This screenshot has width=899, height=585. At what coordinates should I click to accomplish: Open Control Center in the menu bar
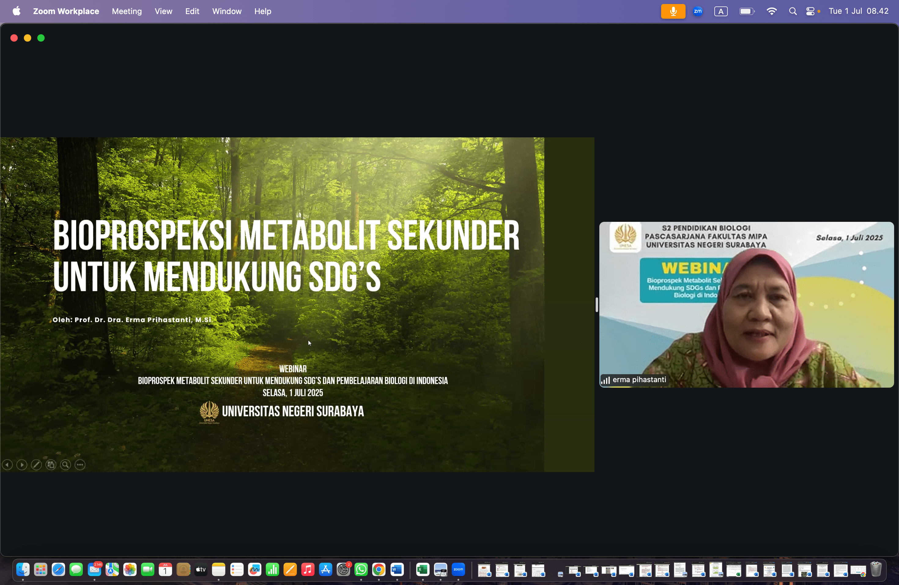(x=810, y=11)
